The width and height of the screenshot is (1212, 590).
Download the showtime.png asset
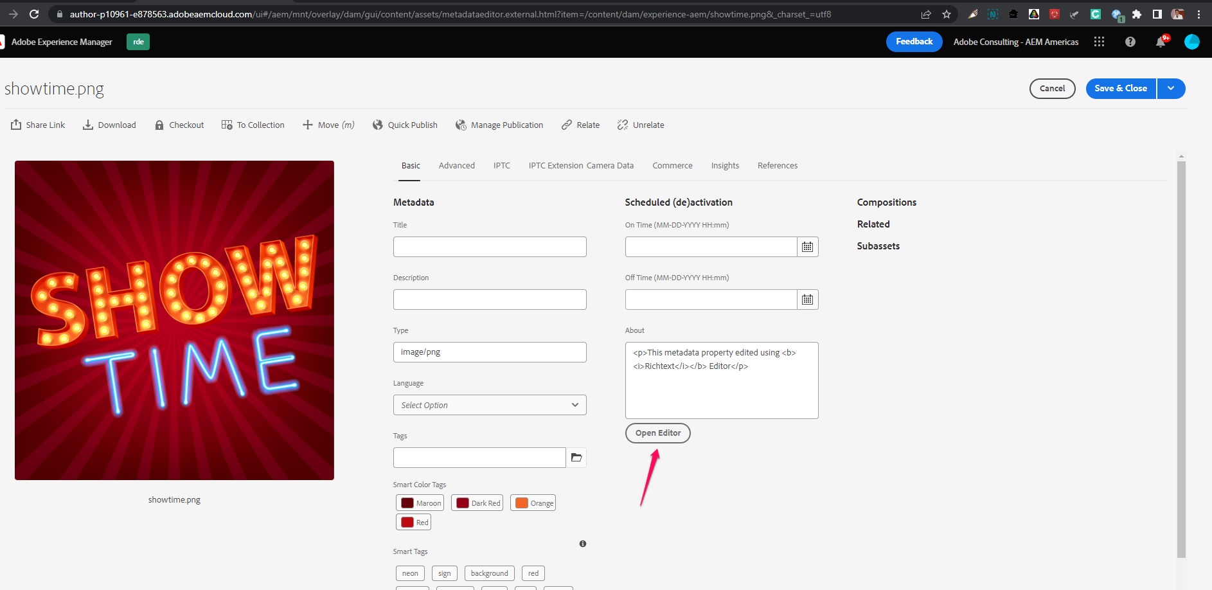click(x=109, y=125)
